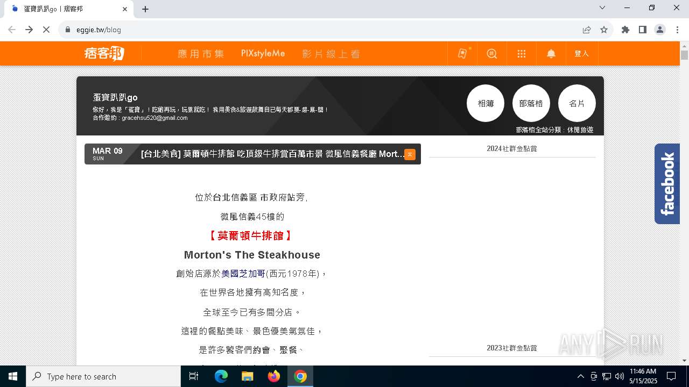Bookmark this tab with star icon

pyautogui.click(x=604, y=30)
